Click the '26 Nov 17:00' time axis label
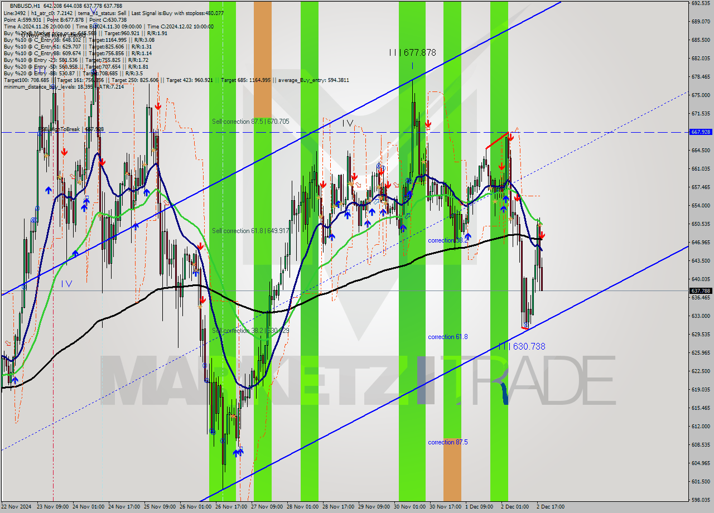Image resolution: width=714 pixels, height=513 pixels. pos(231,507)
